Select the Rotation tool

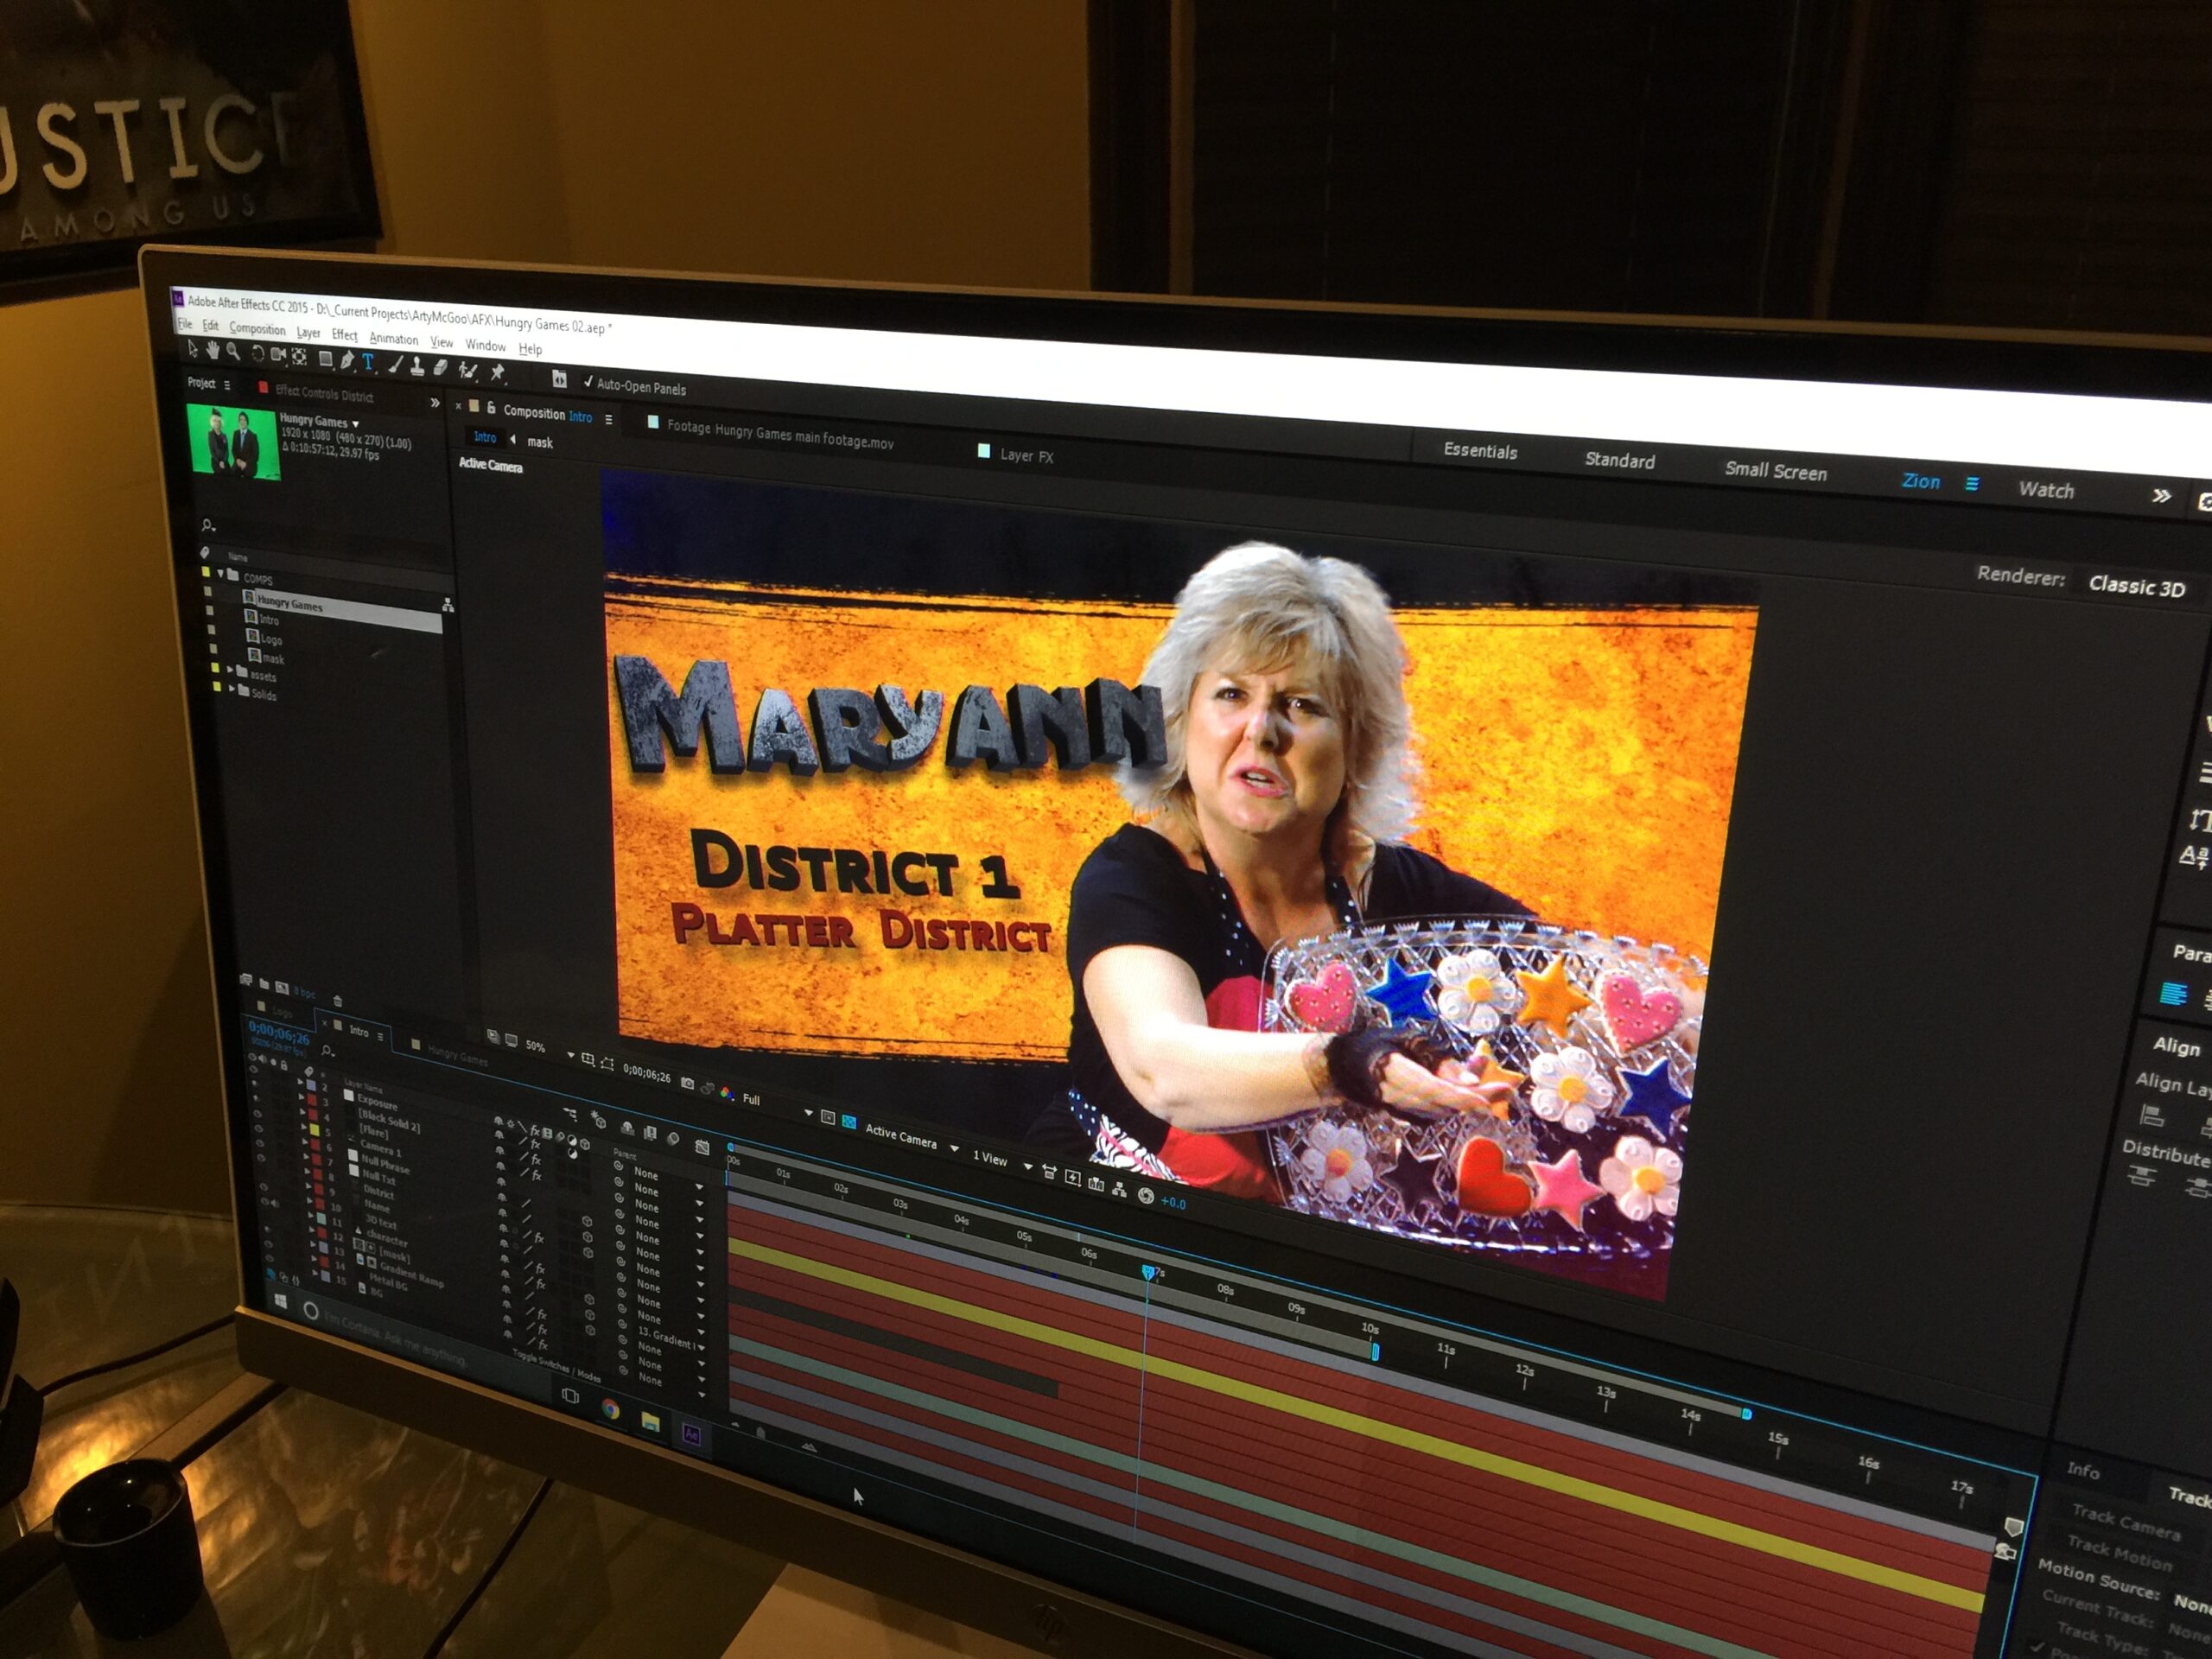click(258, 354)
